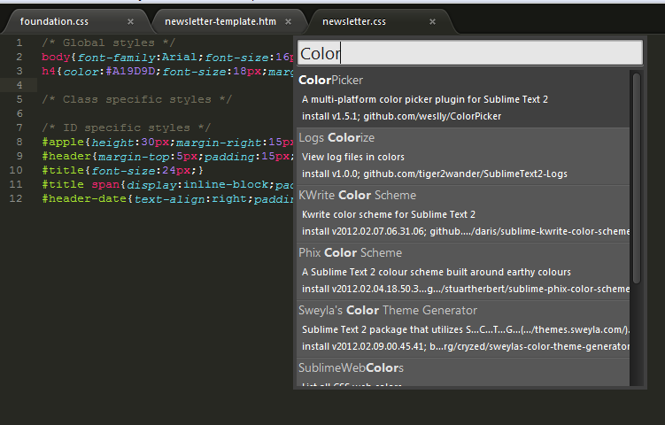The image size is (665, 425).
Task: Click the package list scrollbar
Action: pyautogui.click(x=635, y=177)
